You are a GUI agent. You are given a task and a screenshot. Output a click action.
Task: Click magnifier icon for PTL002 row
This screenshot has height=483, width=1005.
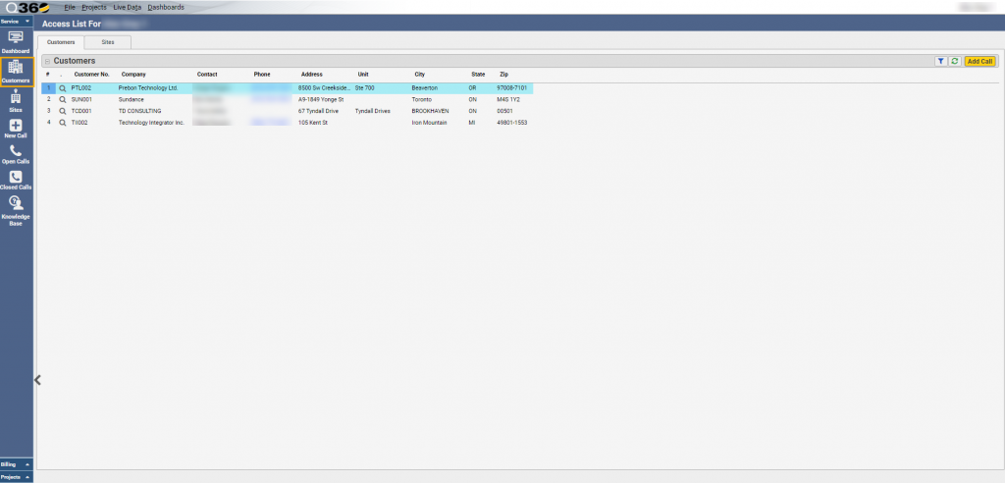62,88
